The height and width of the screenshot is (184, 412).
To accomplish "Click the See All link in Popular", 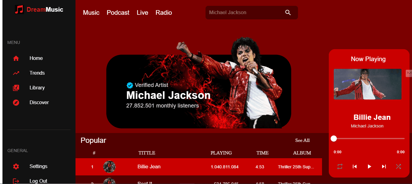I will click(x=302, y=140).
